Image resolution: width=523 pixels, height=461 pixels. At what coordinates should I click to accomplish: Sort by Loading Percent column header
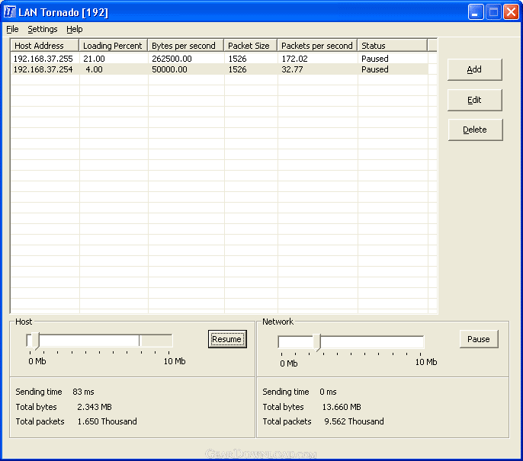click(114, 46)
